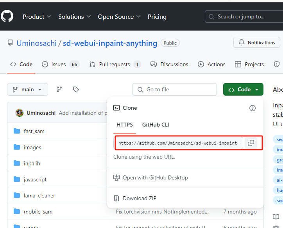Go to the Pricing page
The height and width of the screenshot is (228, 283).
157,16
